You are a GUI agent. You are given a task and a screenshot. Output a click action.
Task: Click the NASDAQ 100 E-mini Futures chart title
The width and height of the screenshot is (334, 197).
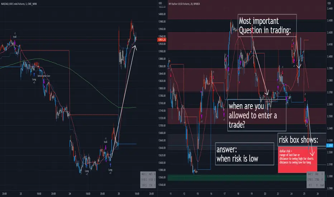(19, 4)
